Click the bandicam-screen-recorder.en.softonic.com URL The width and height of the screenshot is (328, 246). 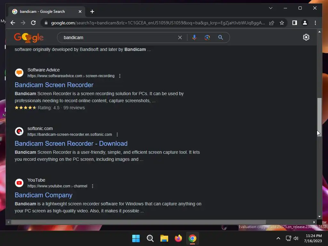click(70, 135)
